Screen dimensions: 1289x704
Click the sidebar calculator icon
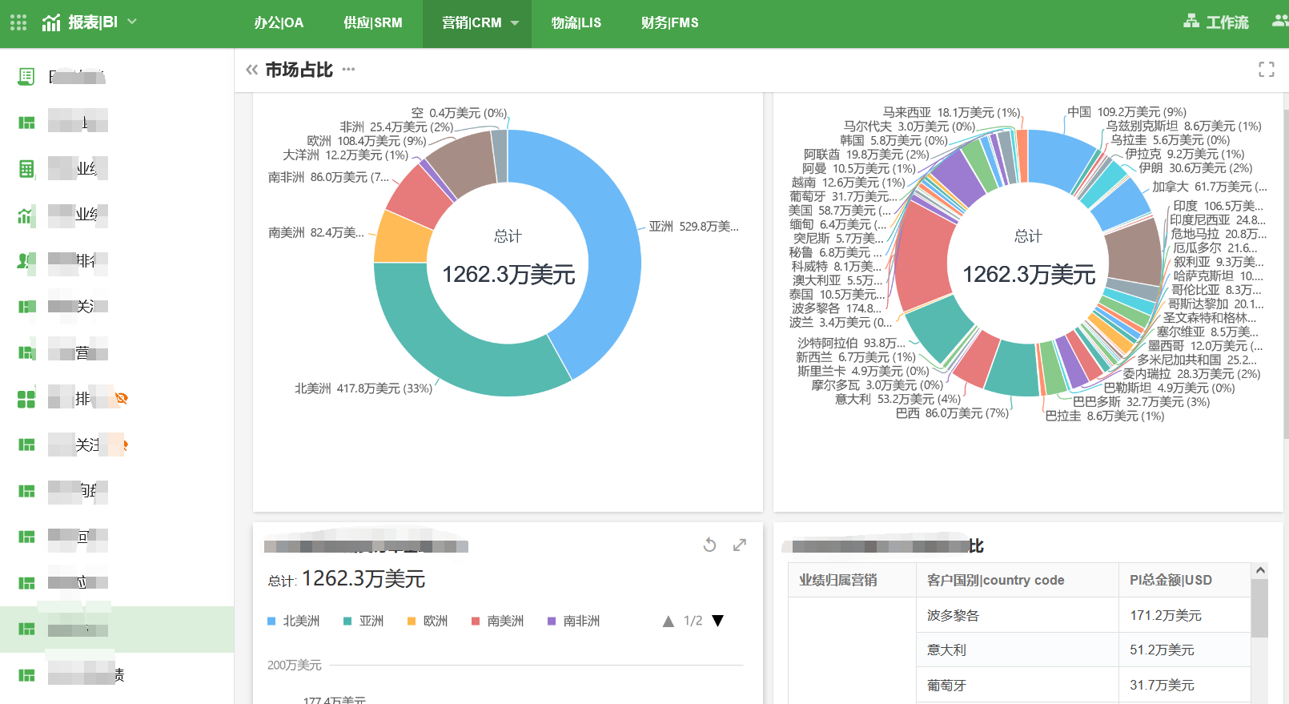[x=26, y=169]
